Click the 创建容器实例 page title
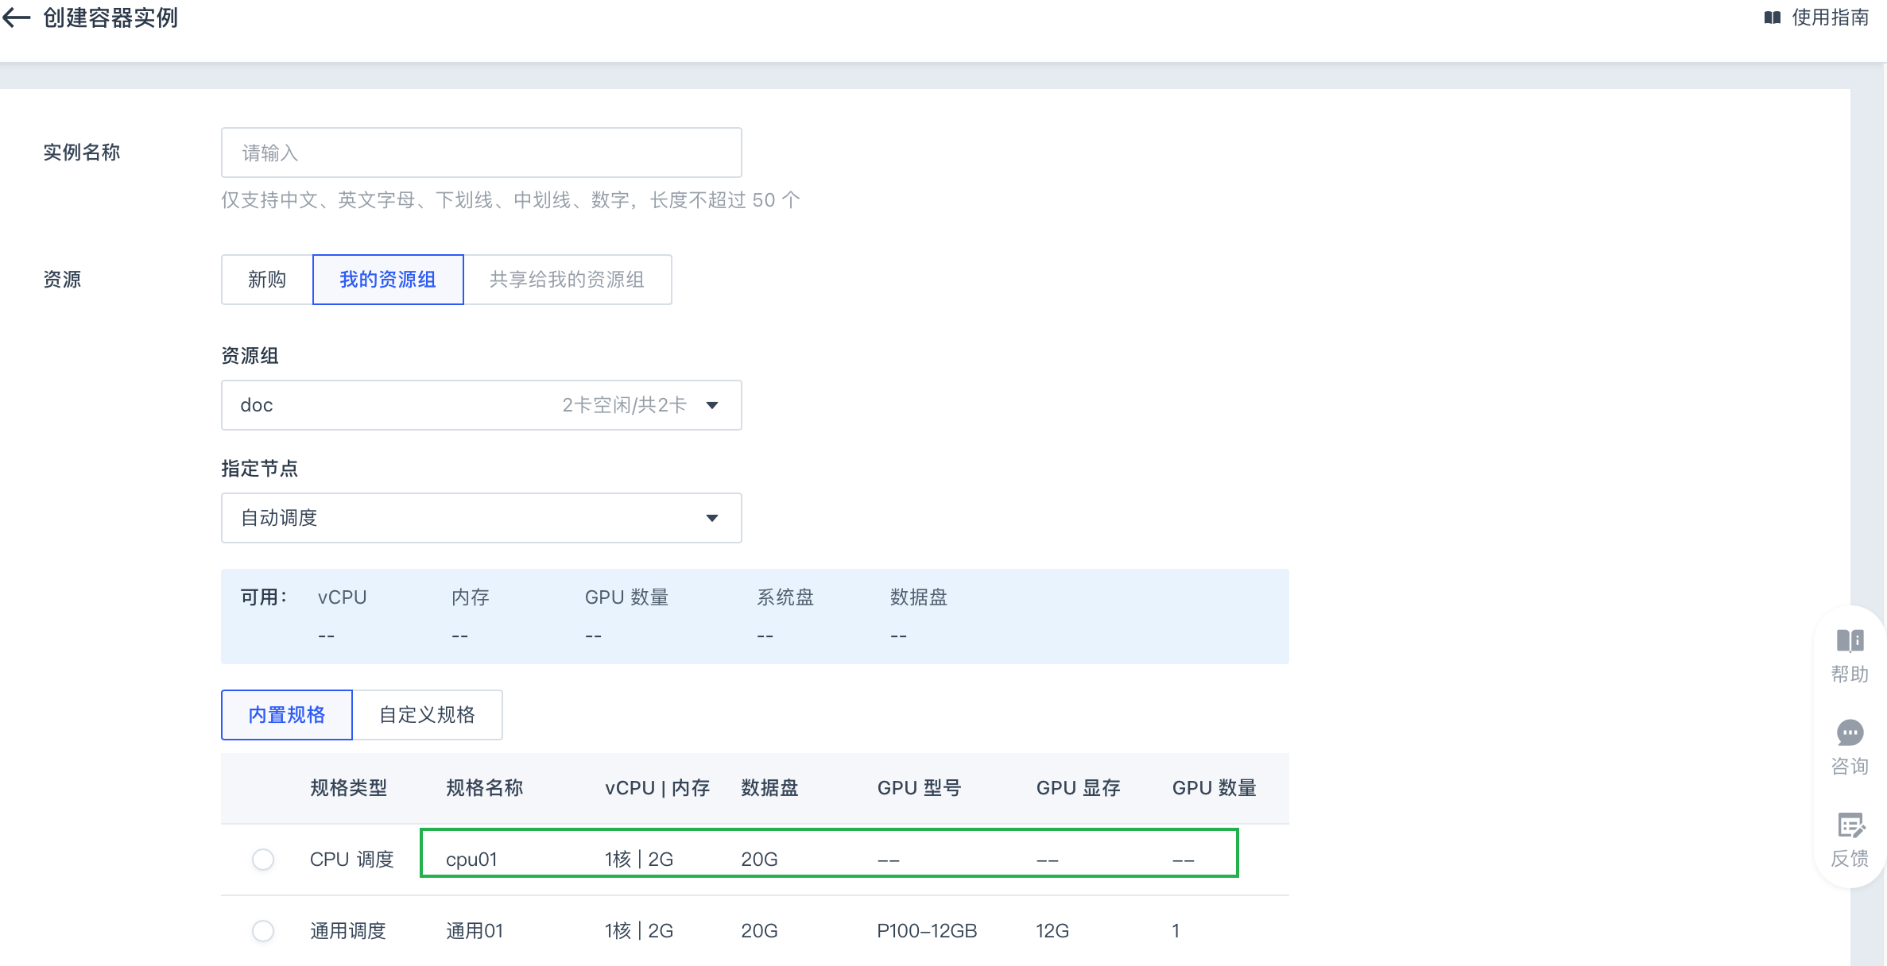 (110, 17)
